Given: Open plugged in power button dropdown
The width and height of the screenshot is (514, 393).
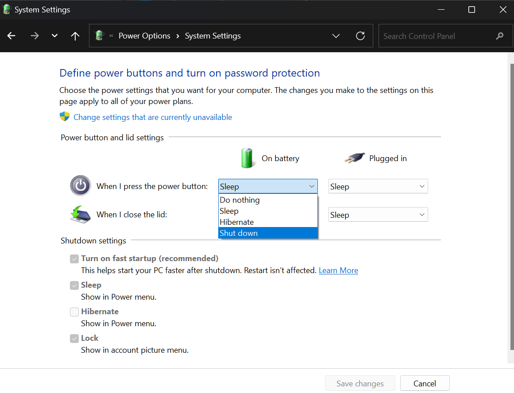Looking at the screenshot, I should 378,186.
